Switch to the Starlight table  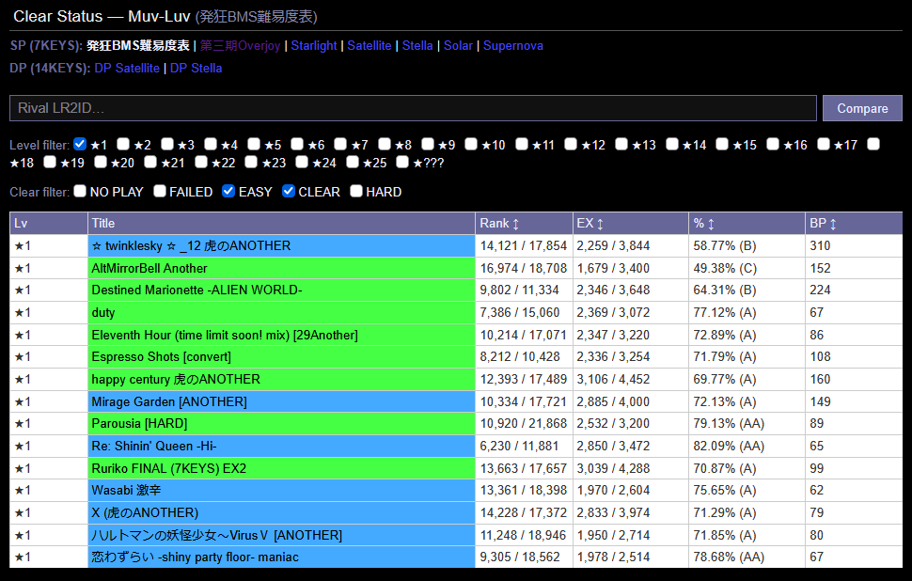point(314,45)
